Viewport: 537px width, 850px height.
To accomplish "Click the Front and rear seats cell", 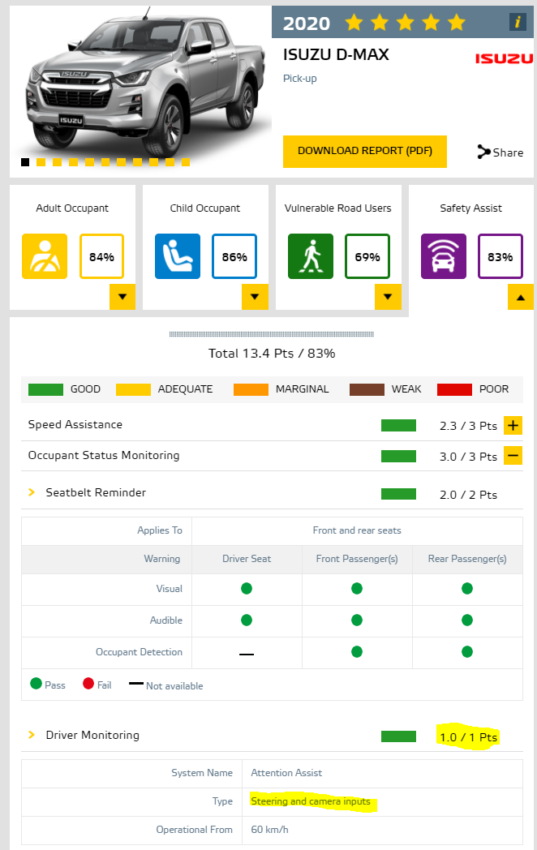I will [357, 530].
